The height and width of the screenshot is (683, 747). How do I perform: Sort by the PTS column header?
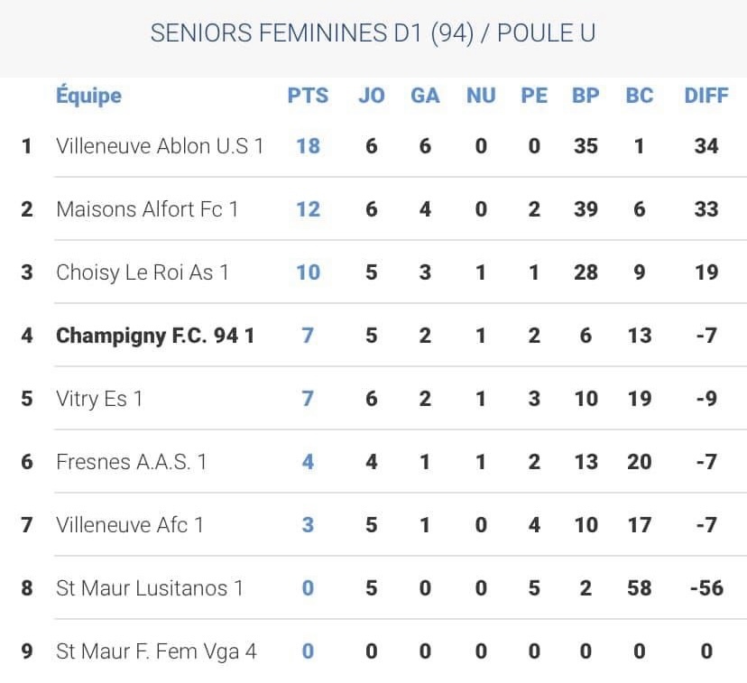pyautogui.click(x=308, y=95)
